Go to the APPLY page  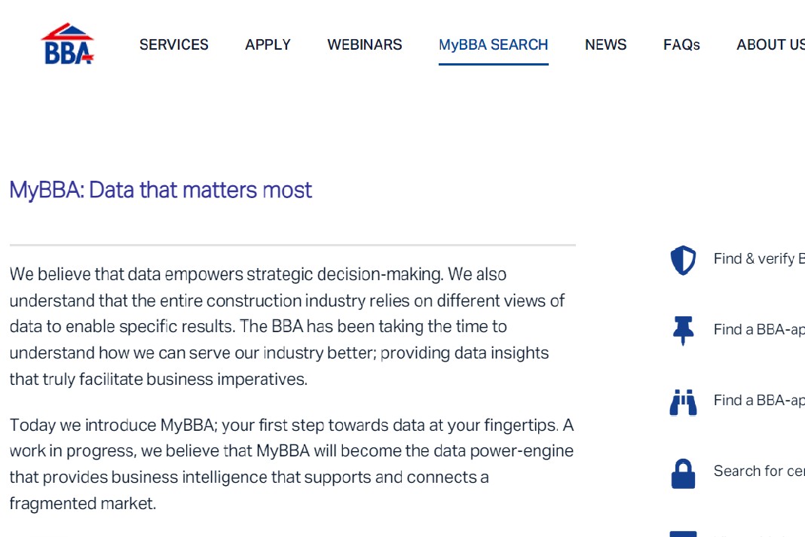click(268, 44)
